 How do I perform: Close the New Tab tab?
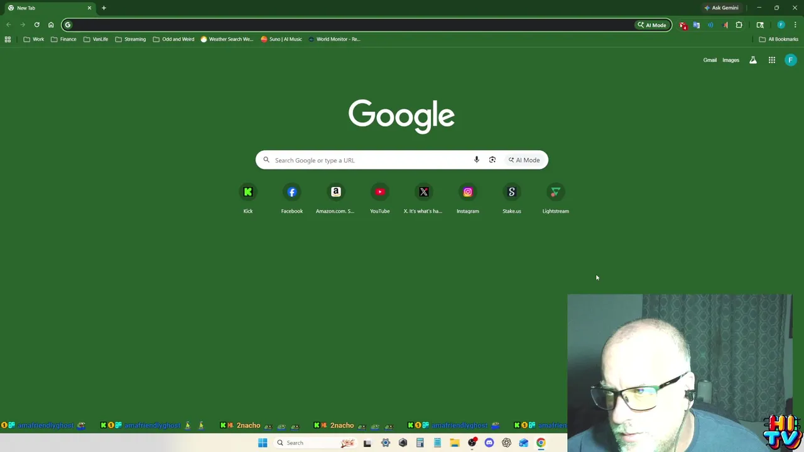[89, 8]
